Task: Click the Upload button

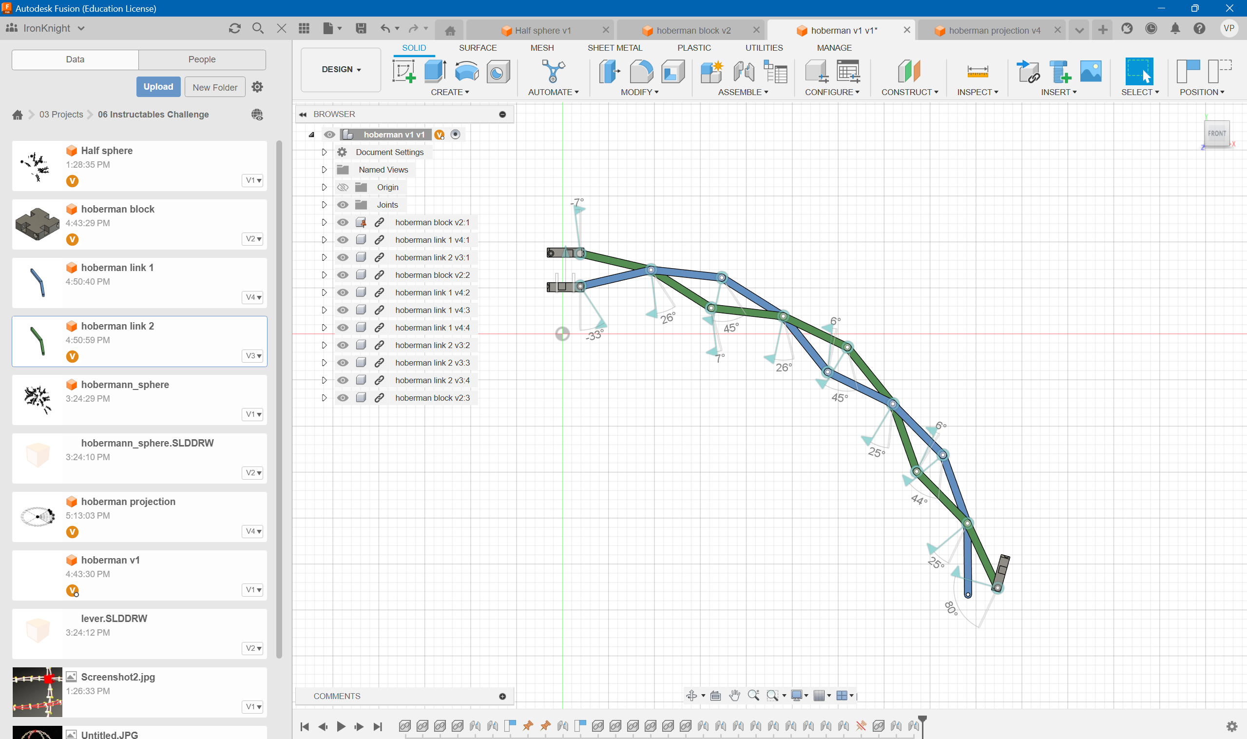Action: coord(158,87)
